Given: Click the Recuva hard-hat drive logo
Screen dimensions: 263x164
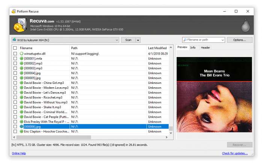Looking at the screenshot, I should pos(20,25).
